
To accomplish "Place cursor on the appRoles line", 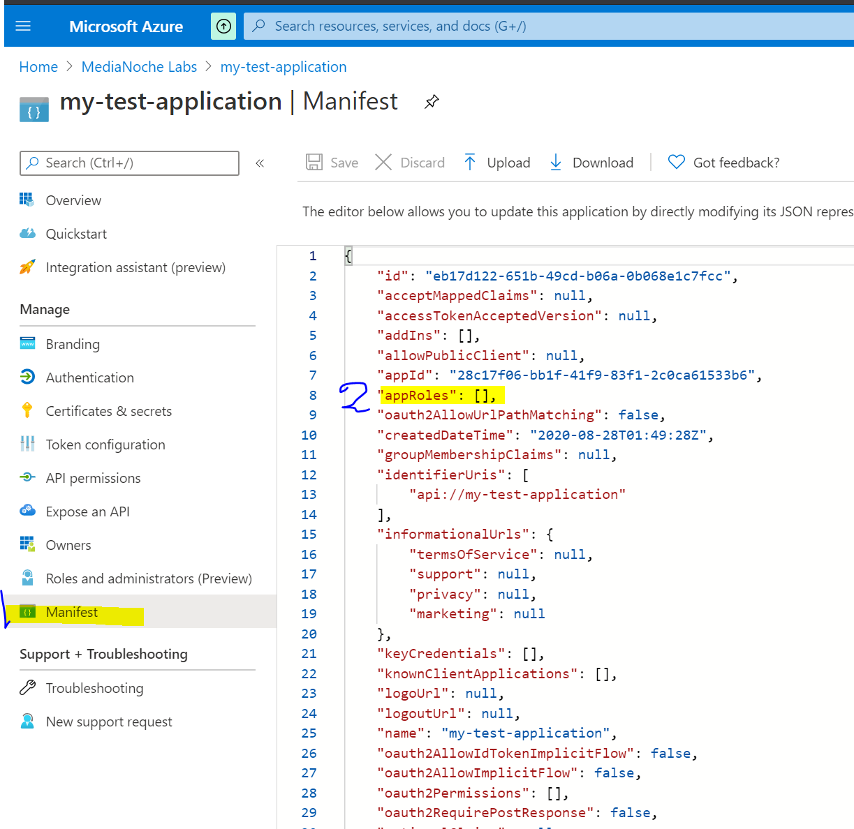I will (x=437, y=396).
